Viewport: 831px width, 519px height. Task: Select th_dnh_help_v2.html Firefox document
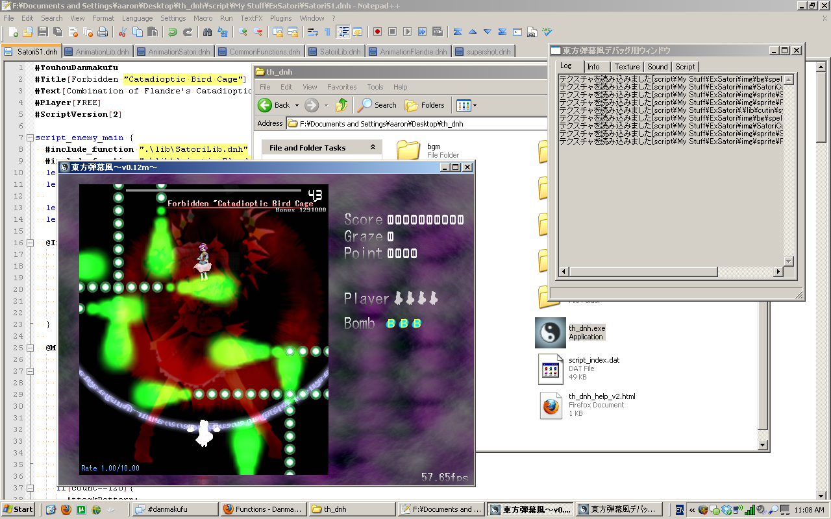588,405
